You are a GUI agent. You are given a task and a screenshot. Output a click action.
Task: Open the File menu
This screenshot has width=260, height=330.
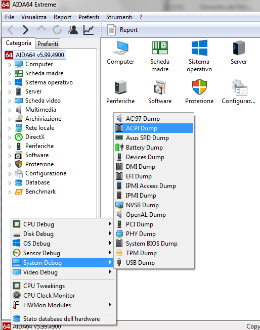point(10,17)
